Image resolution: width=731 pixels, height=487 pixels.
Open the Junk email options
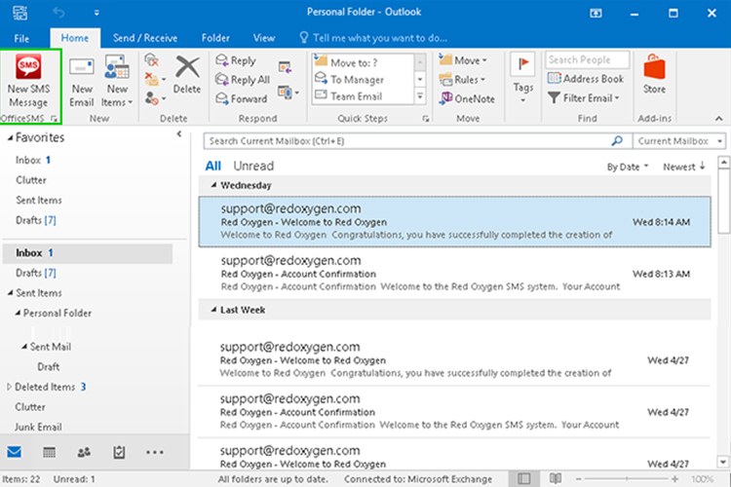click(155, 98)
